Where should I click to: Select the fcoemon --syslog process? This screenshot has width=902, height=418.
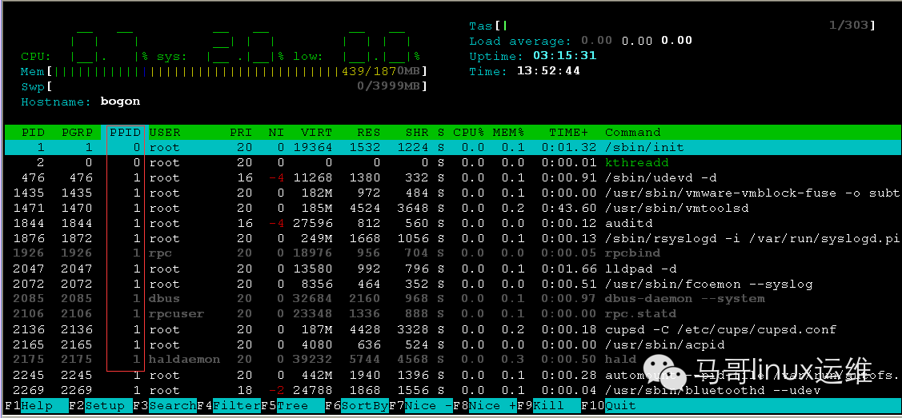(x=453, y=284)
